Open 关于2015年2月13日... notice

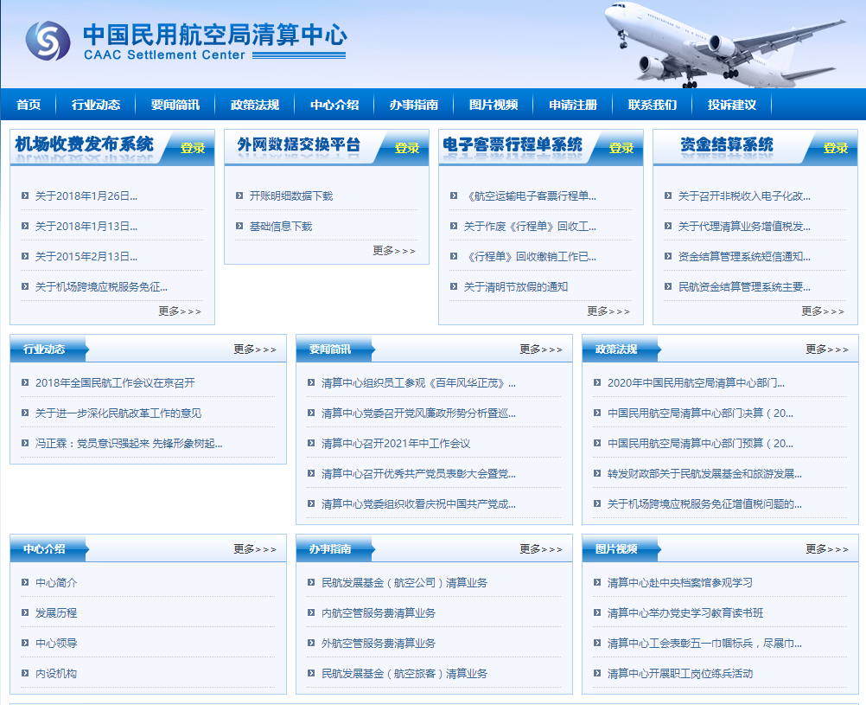coord(86,257)
